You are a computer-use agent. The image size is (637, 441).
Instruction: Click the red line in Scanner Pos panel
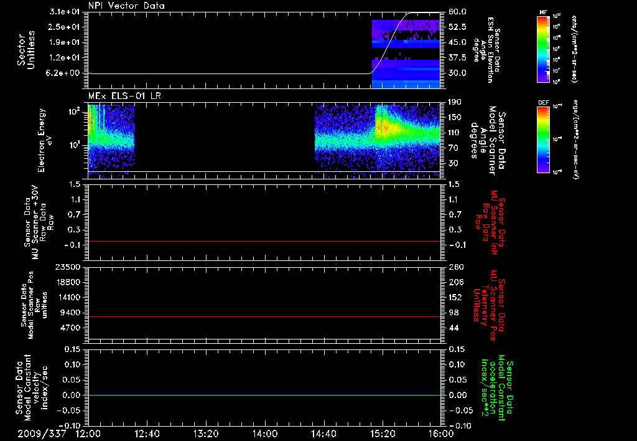coord(264,316)
